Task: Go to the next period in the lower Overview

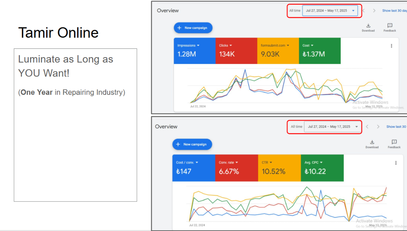Action: (378, 127)
